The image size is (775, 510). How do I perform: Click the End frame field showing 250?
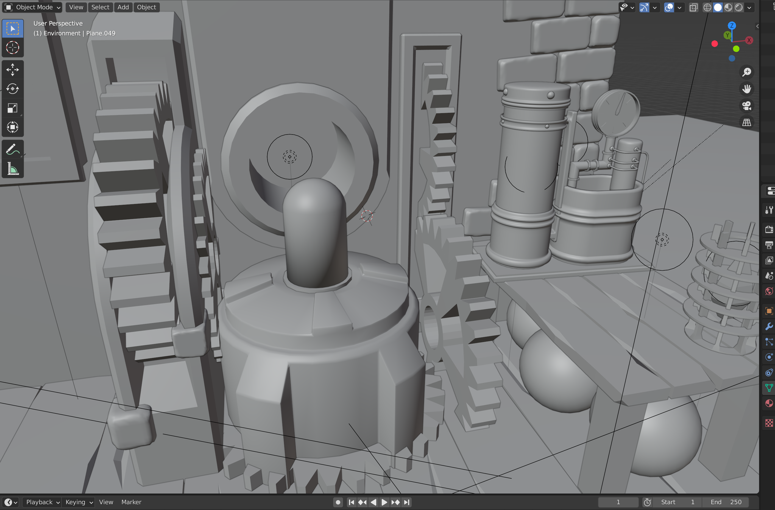pos(725,502)
